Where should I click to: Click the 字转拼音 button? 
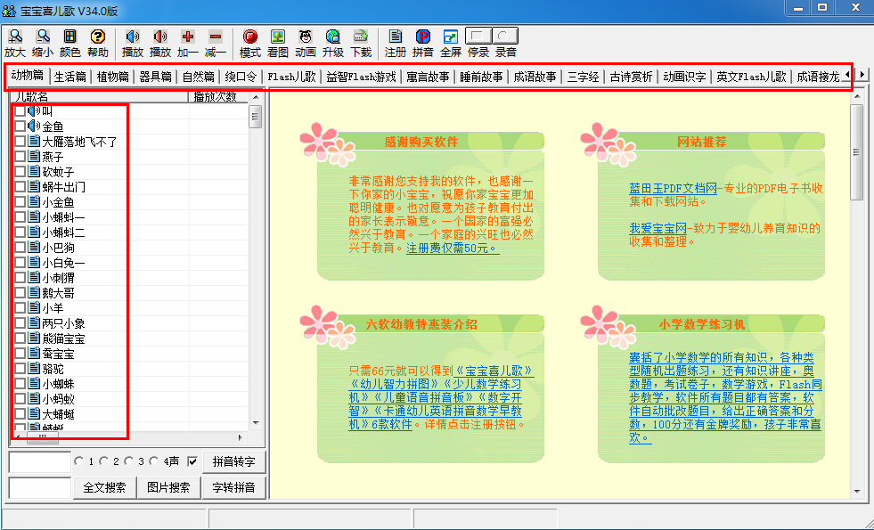point(233,487)
